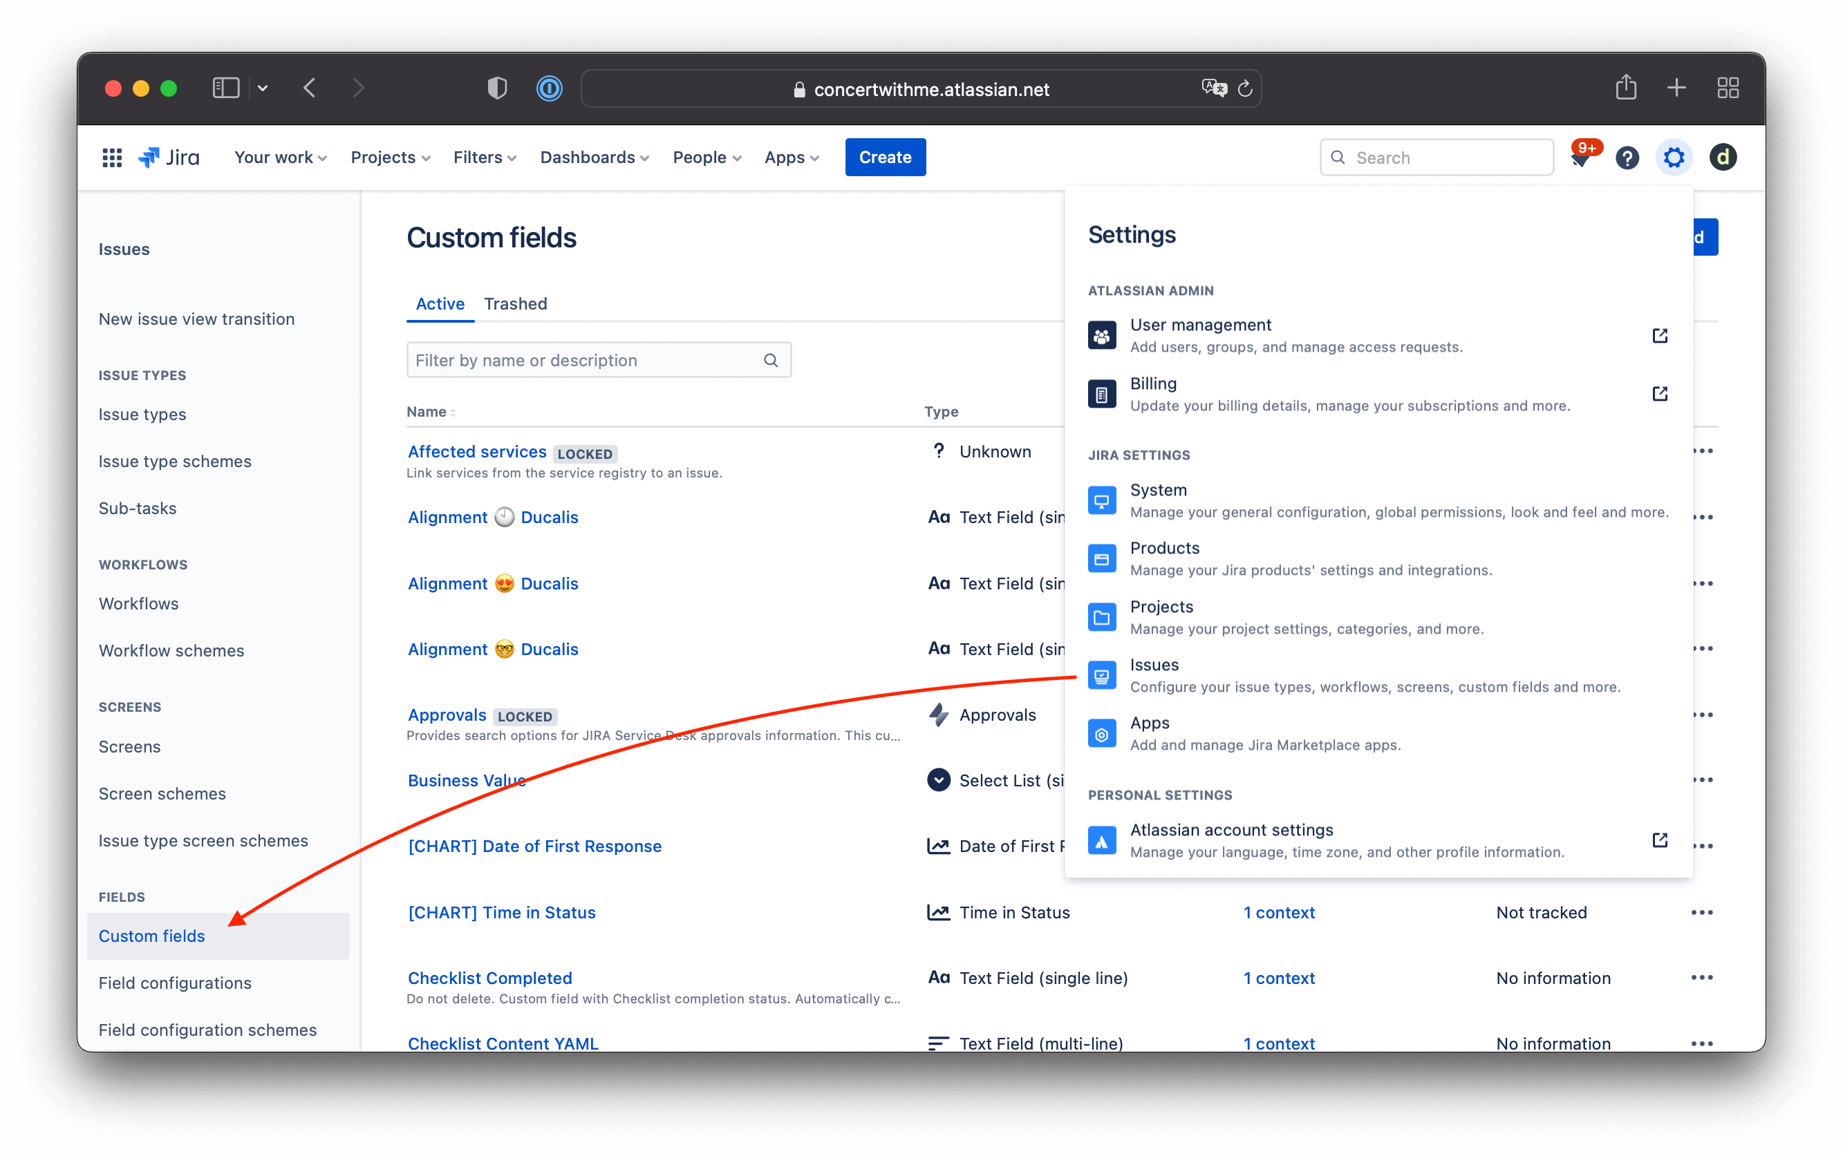Viewport: 1843px width, 1154px height.
Task: Open the Atlassian app switcher grid
Action: [111, 158]
